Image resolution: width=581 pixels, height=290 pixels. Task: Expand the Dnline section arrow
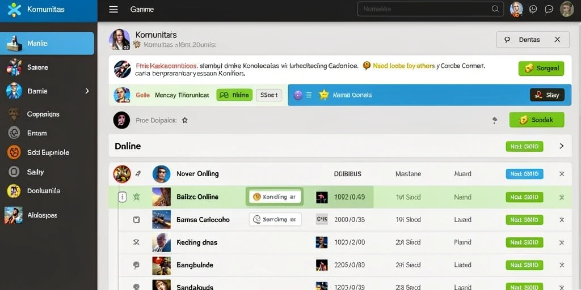[x=561, y=146]
